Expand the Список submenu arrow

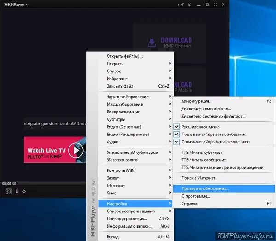click(x=170, y=71)
